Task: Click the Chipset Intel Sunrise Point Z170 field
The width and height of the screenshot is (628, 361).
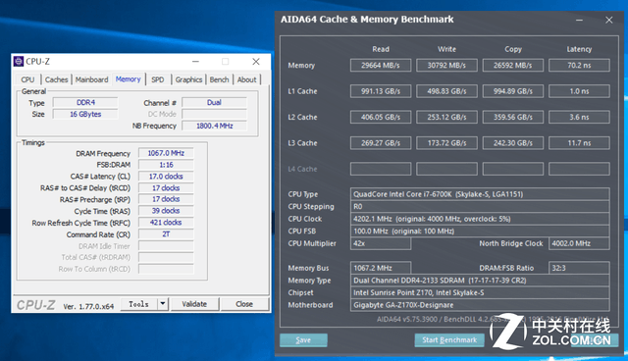Action: (x=480, y=292)
